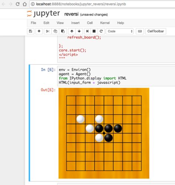The height and width of the screenshot is (185, 175).
Task: Expand the Code cell type dropdown
Action: click(x=120, y=31)
